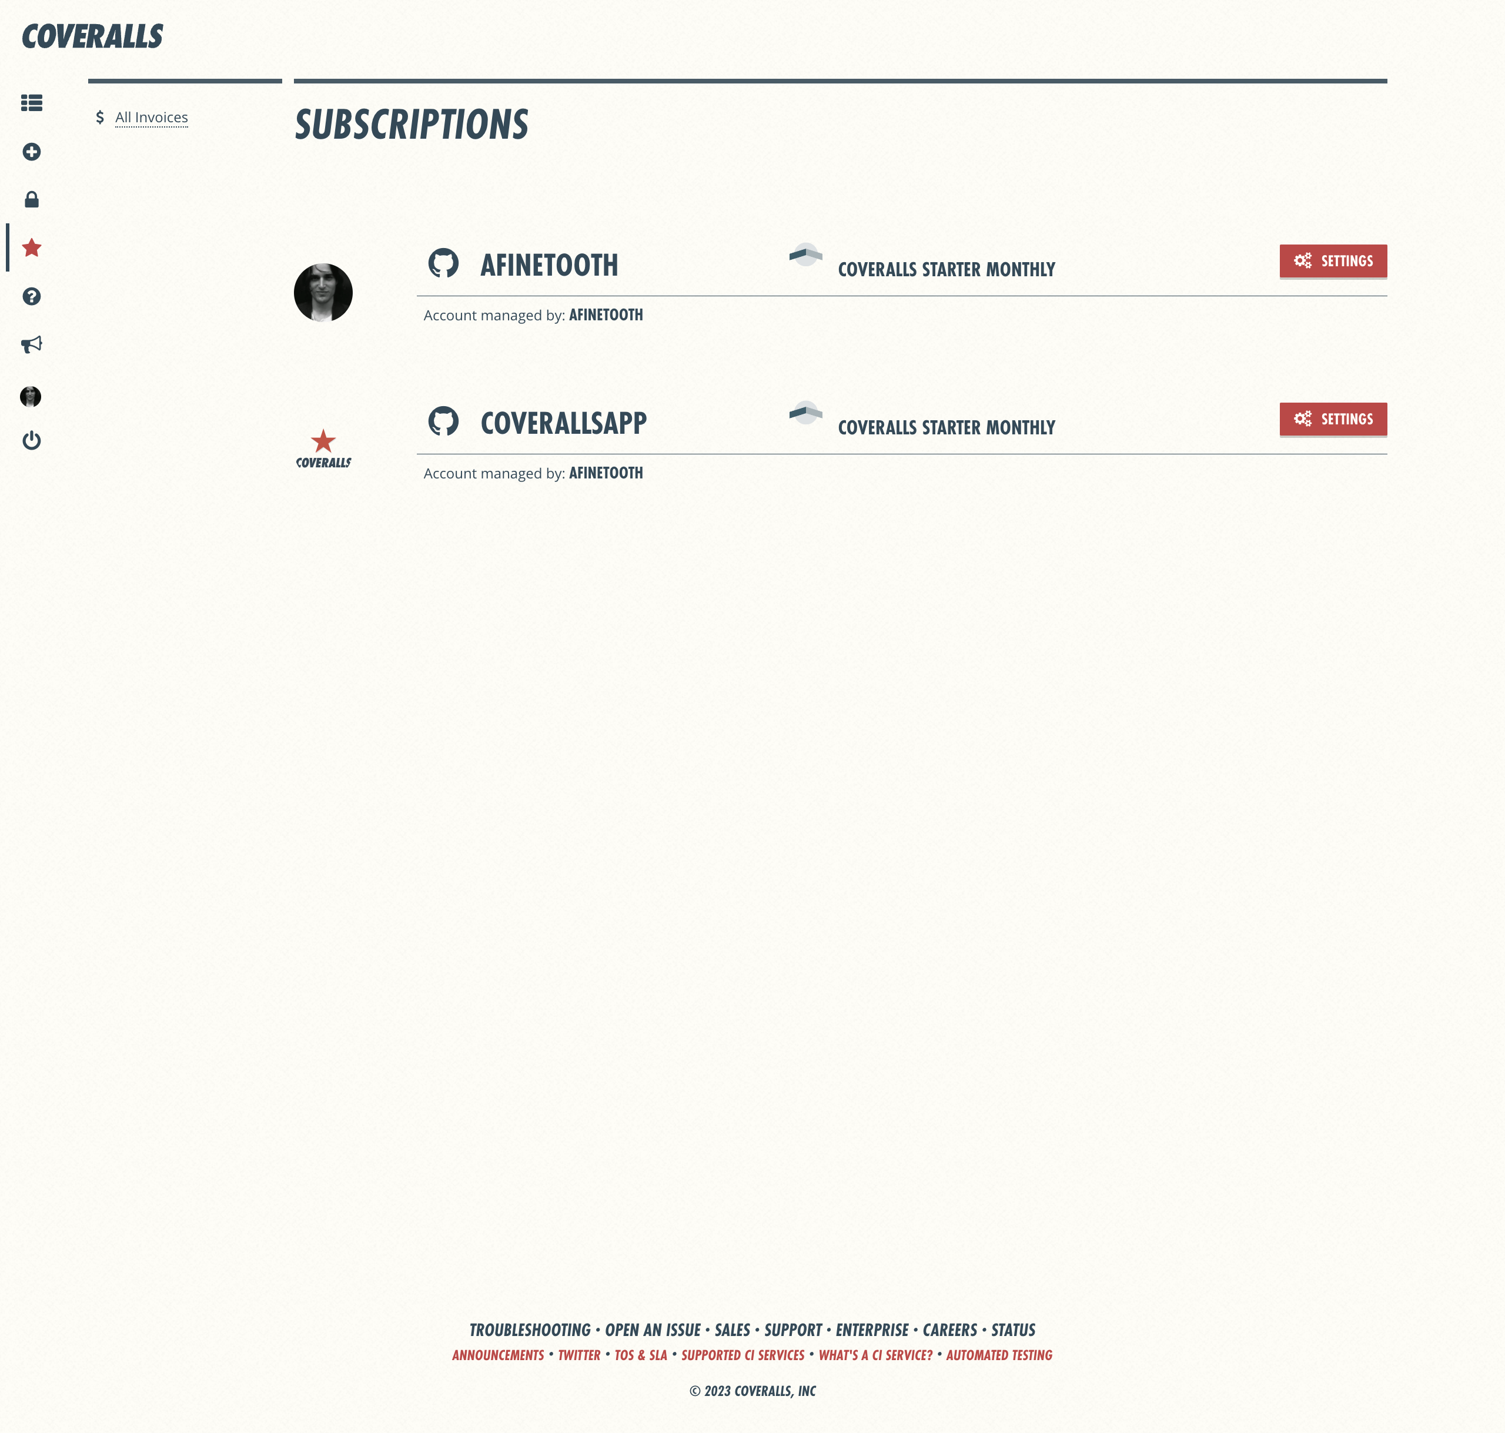Click the Coveralls star/logo icon in sidebar
The height and width of the screenshot is (1433, 1505).
pos(31,247)
